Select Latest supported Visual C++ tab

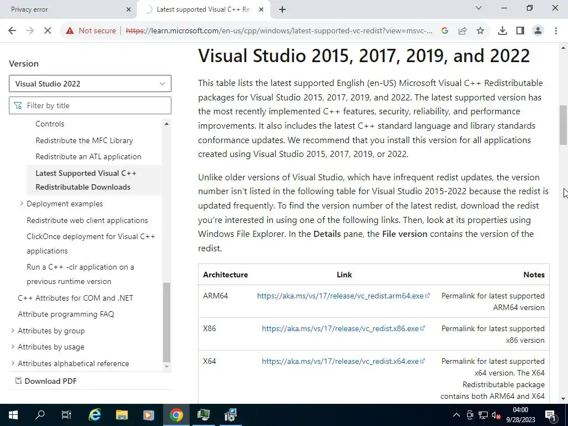tap(203, 9)
